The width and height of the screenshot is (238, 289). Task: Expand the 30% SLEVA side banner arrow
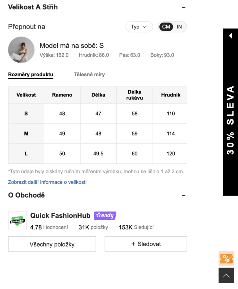click(230, 36)
